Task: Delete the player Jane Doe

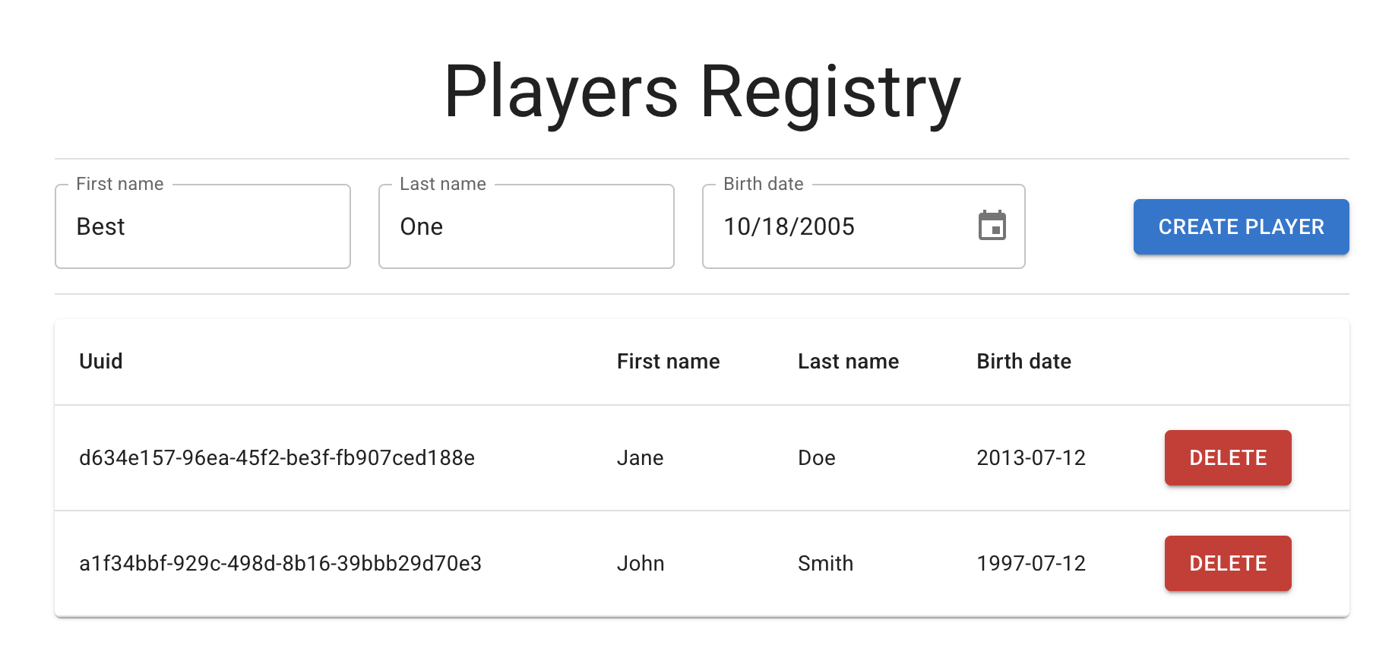Action: pyautogui.click(x=1227, y=457)
